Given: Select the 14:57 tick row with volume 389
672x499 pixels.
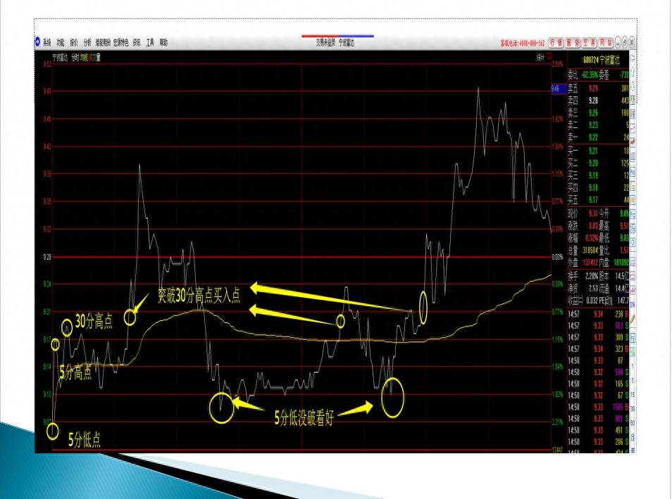Looking at the screenshot, I should coord(598,338).
